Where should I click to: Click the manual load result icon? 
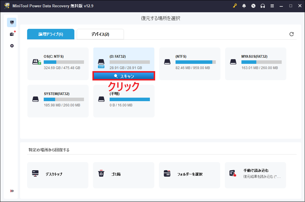233,173
